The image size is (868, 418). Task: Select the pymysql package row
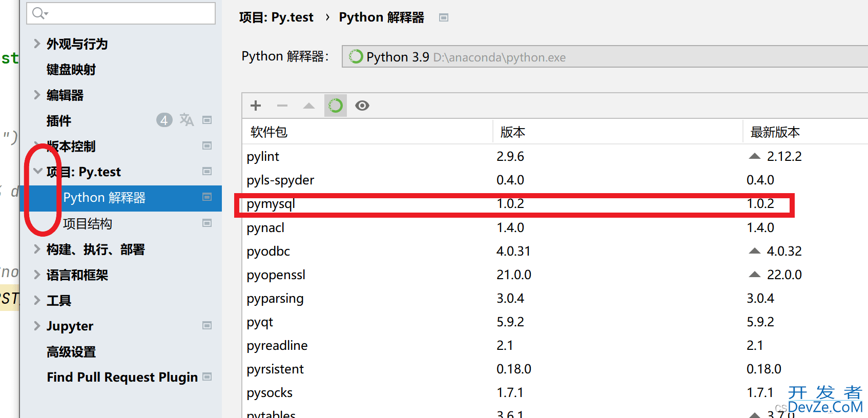(555, 204)
